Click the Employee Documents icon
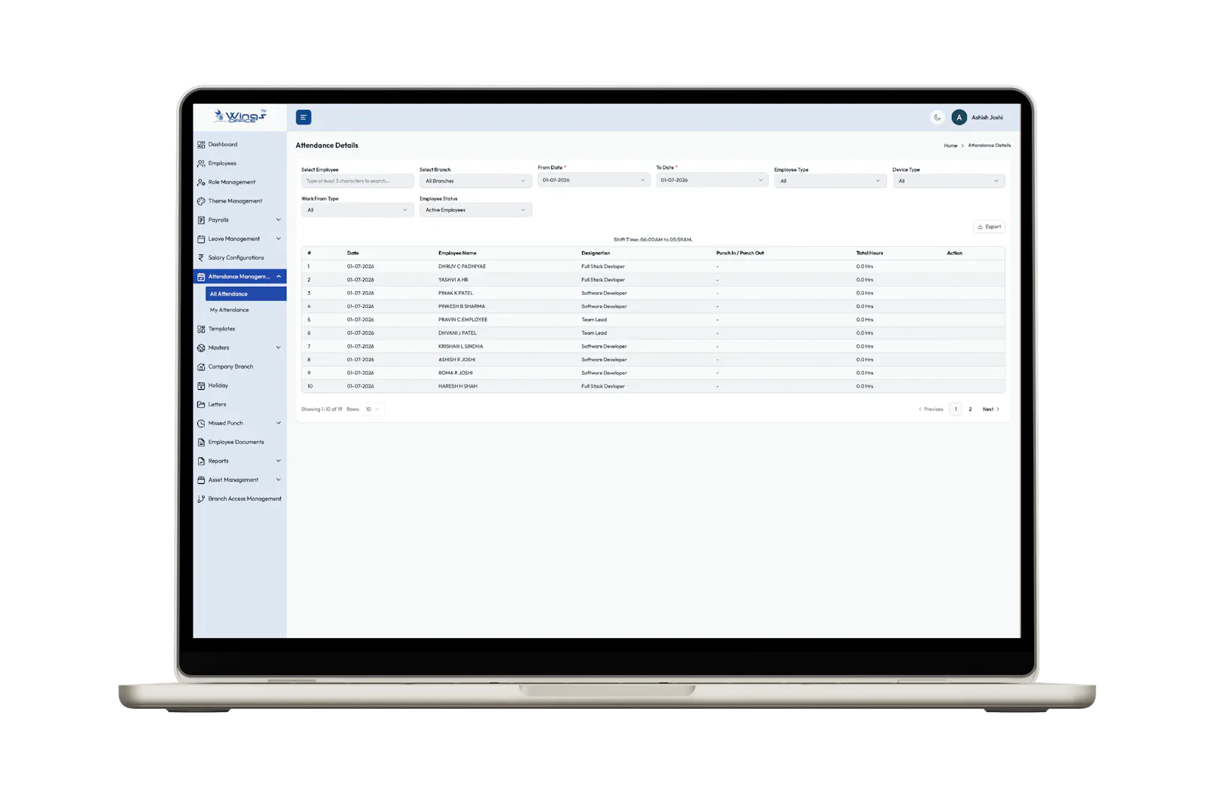Viewport: 1205px width, 803px height. point(201,442)
